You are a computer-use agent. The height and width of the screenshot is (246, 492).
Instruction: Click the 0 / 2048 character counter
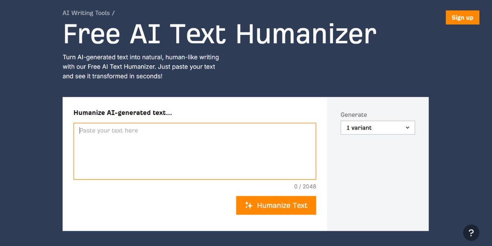point(305,187)
